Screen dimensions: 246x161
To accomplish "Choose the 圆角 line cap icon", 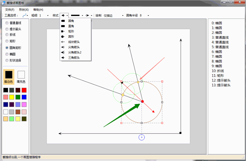I will [x=63, y=21].
